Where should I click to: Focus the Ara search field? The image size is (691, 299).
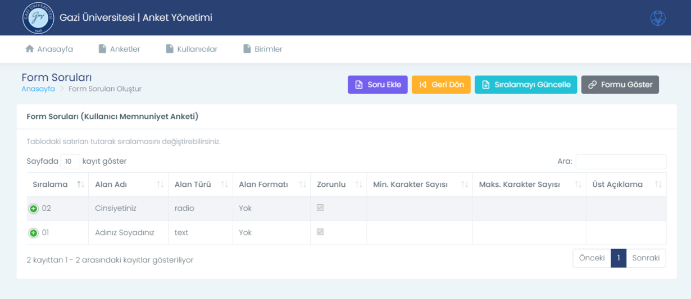(621, 162)
